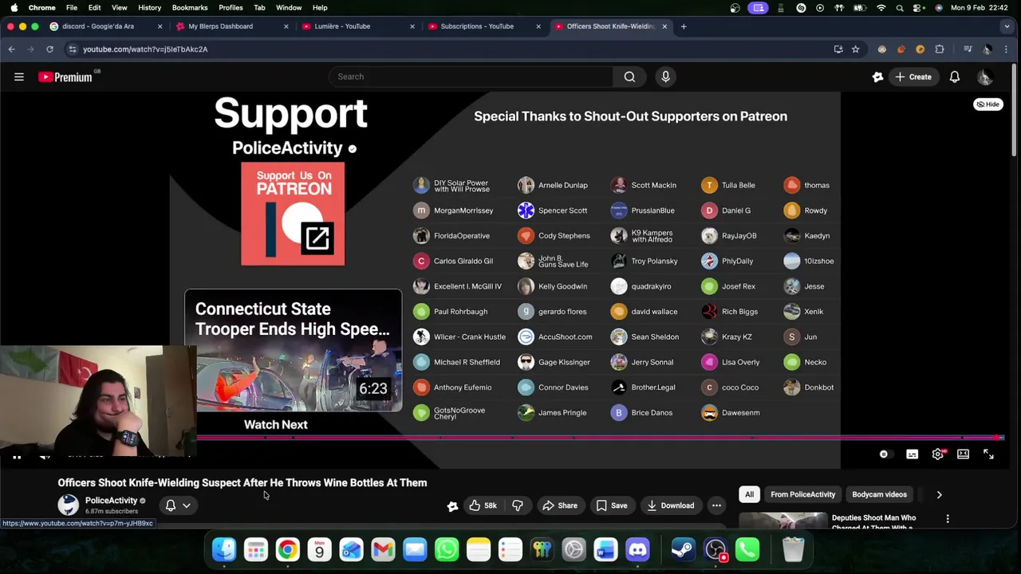
Task: Select the From PoliceActivity chip
Action: pos(802,495)
